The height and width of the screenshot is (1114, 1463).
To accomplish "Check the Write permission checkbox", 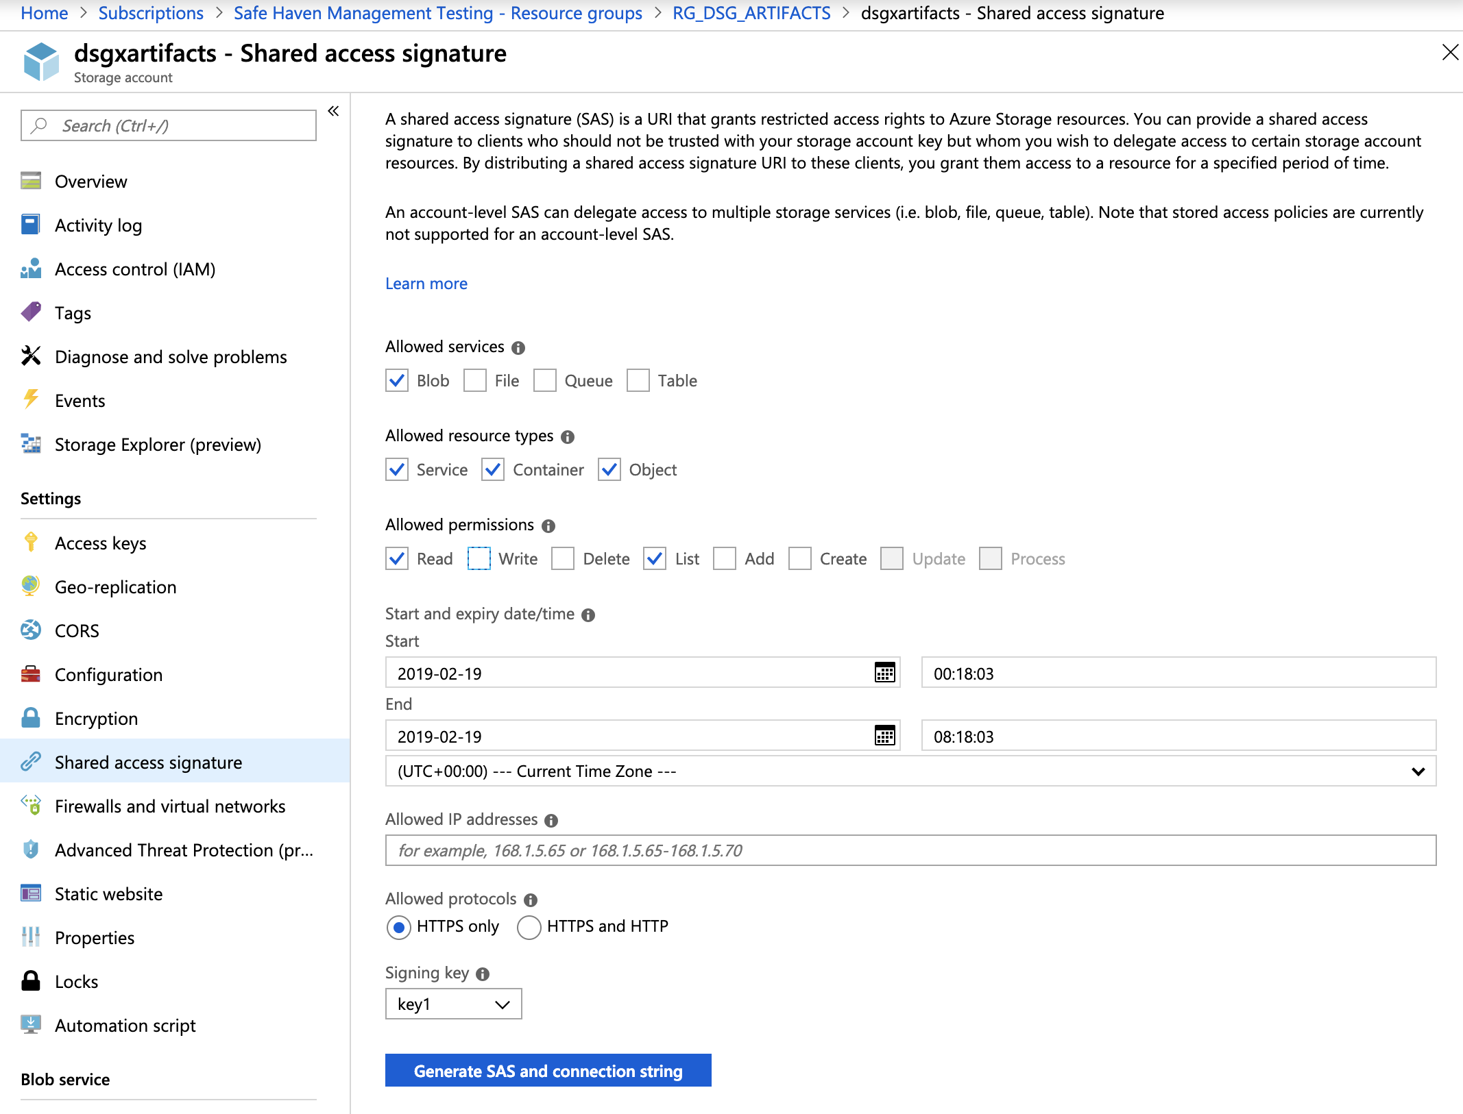I will 479,558.
